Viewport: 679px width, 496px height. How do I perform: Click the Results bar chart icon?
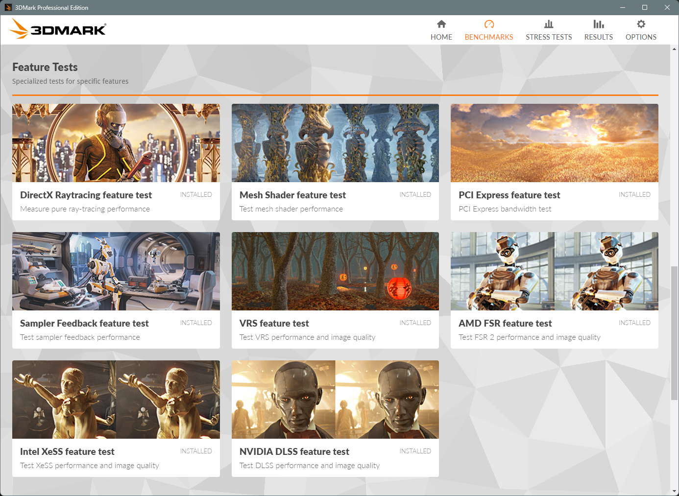(x=599, y=24)
